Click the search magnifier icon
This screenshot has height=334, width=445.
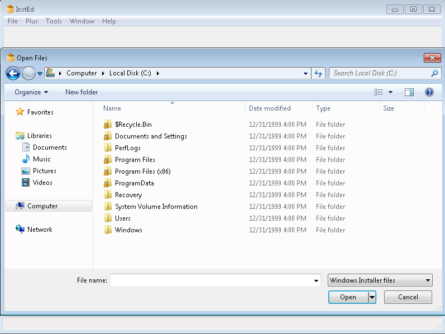434,73
